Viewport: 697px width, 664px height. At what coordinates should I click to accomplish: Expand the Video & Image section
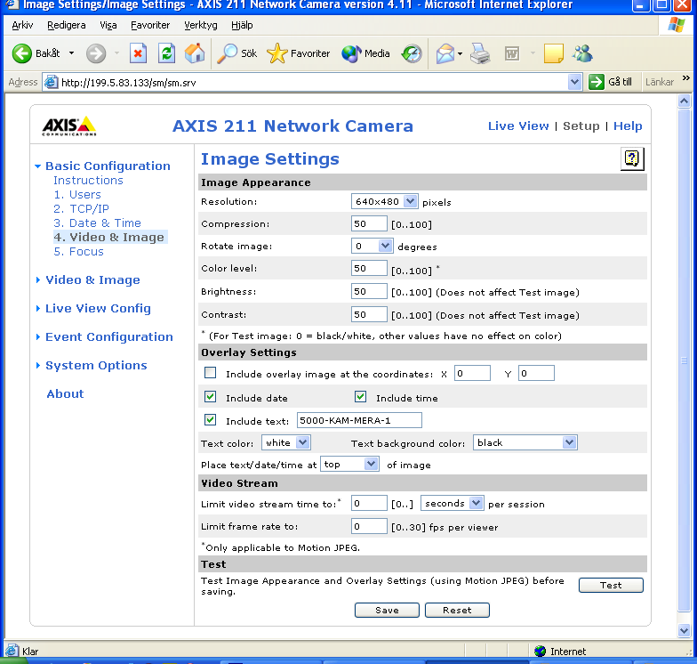pyautogui.click(x=37, y=279)
